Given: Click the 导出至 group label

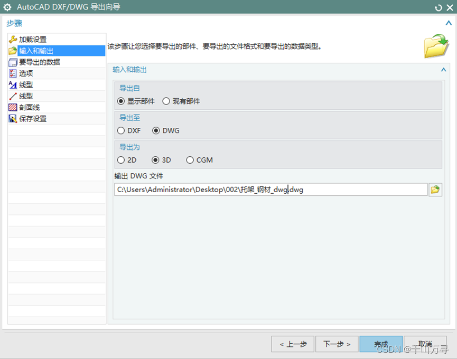Looking at the screenshot, I should [129, 118].
